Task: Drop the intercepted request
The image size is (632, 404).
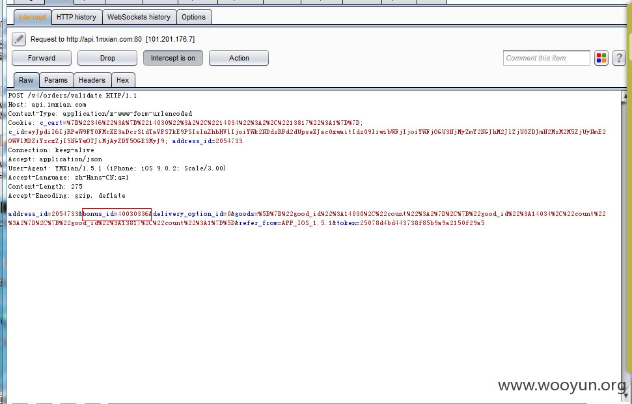Action: (x=107, y=58)
